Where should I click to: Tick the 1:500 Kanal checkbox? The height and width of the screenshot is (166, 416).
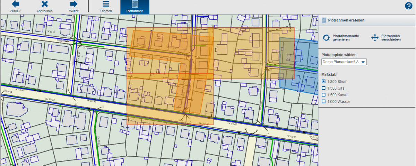coord(323,95)
